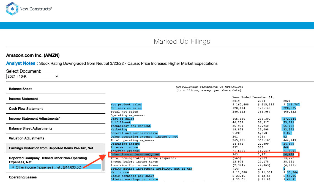This screenshot has height=182, width=314.
Task: Click Total operating expenses label
Action: pos(132,140)
